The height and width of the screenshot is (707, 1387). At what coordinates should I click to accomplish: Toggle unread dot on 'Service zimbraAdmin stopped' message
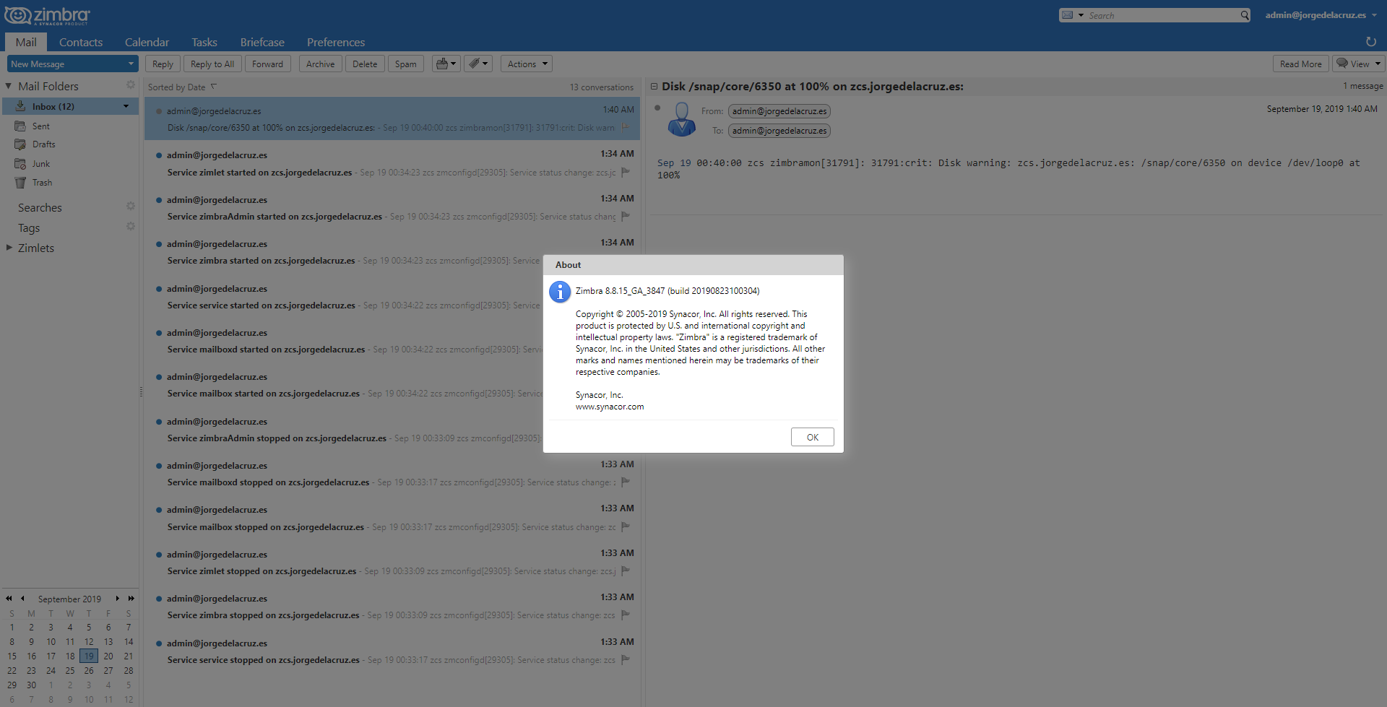coord(158,422)
